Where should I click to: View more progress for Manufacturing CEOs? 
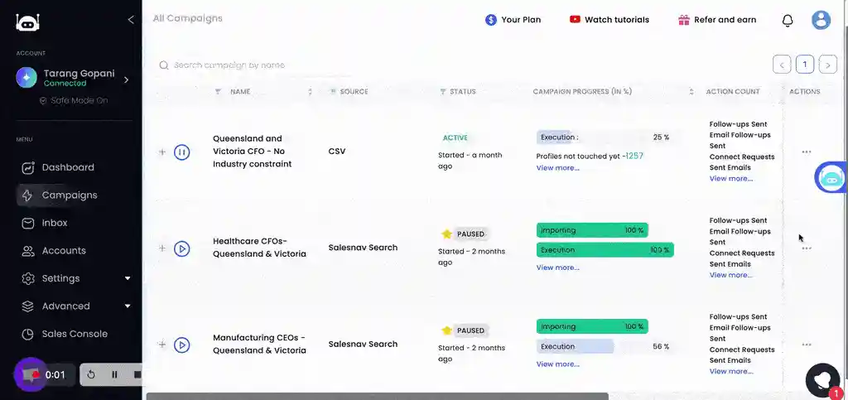(557, 364)
